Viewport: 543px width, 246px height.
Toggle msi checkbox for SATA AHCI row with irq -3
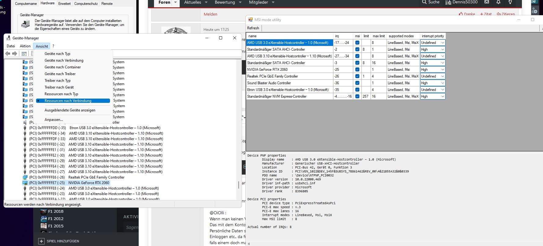coord(357,63)
